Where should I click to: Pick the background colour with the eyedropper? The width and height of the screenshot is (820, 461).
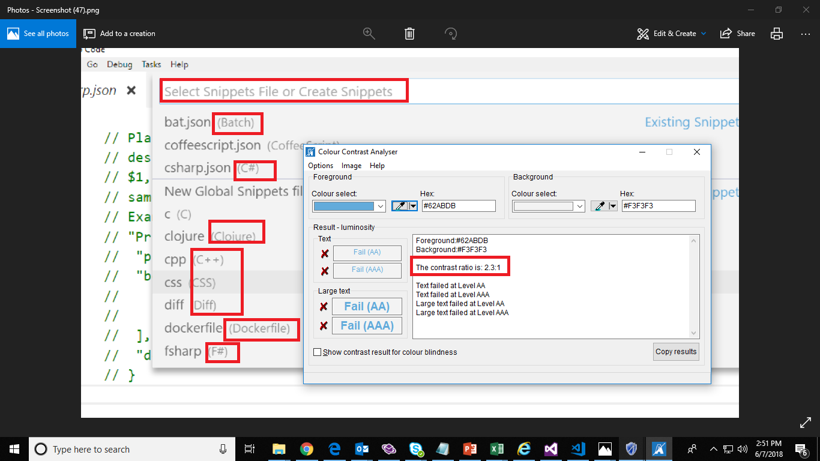point(600,206)
